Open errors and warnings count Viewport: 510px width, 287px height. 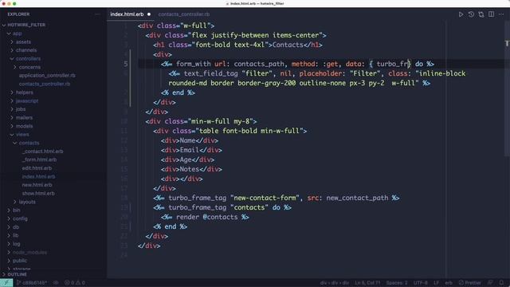pyautogui.click(x=75, y=283)
